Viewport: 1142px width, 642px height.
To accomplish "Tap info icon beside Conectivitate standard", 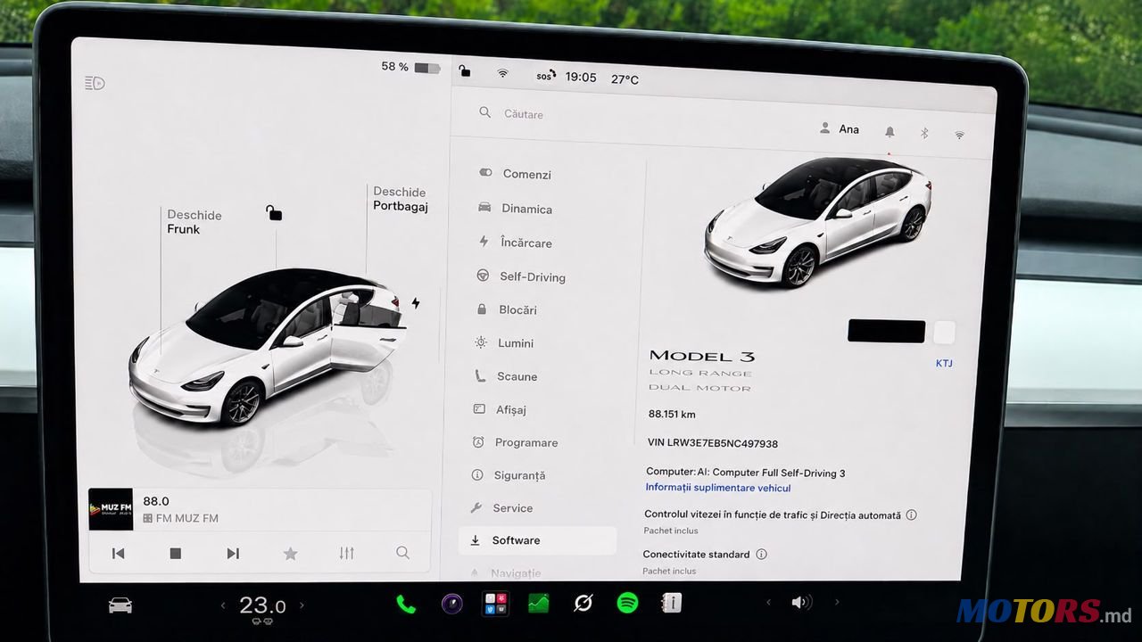I will tap(761, 554).
